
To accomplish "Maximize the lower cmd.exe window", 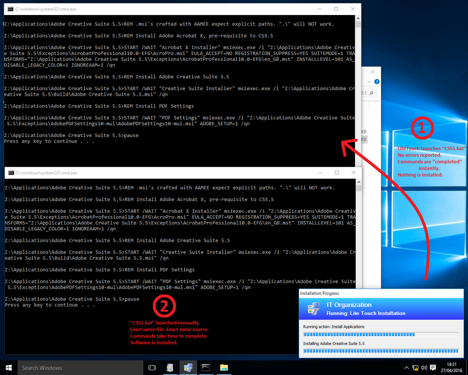I will pyautogui.click(x=336, y=172).
